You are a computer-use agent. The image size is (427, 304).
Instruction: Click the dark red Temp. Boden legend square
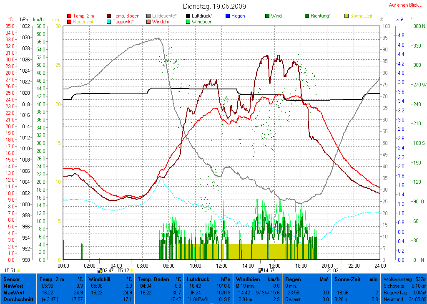tap(110, 16)
